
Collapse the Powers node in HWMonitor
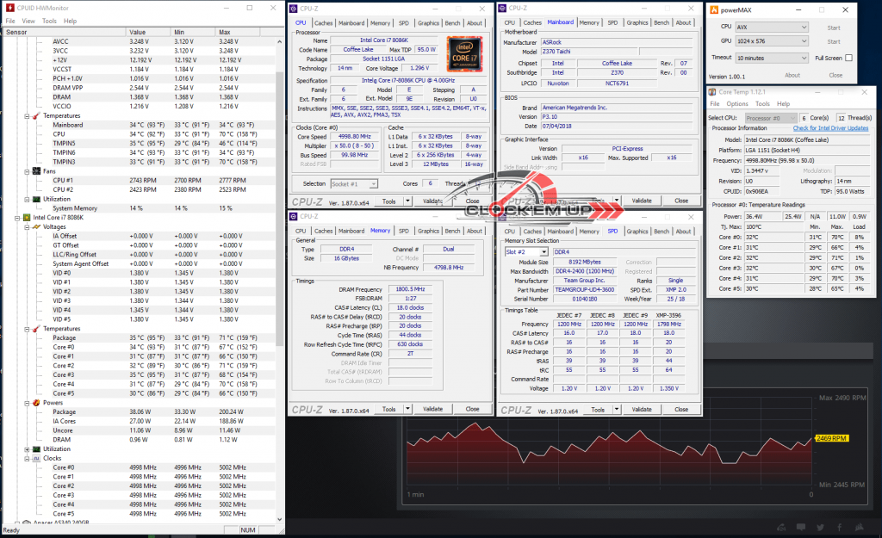coord(27,403)
